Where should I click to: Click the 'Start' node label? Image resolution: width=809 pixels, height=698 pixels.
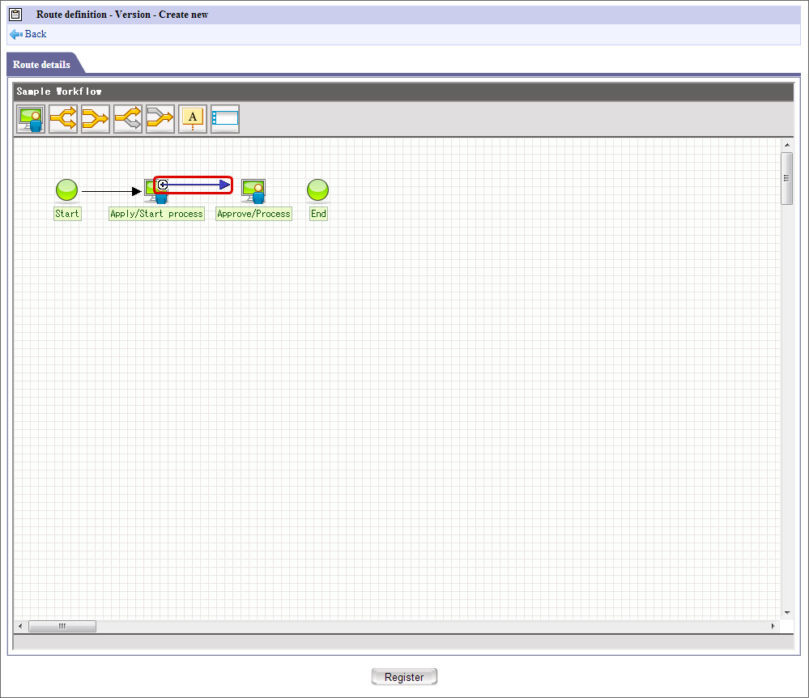67,214
